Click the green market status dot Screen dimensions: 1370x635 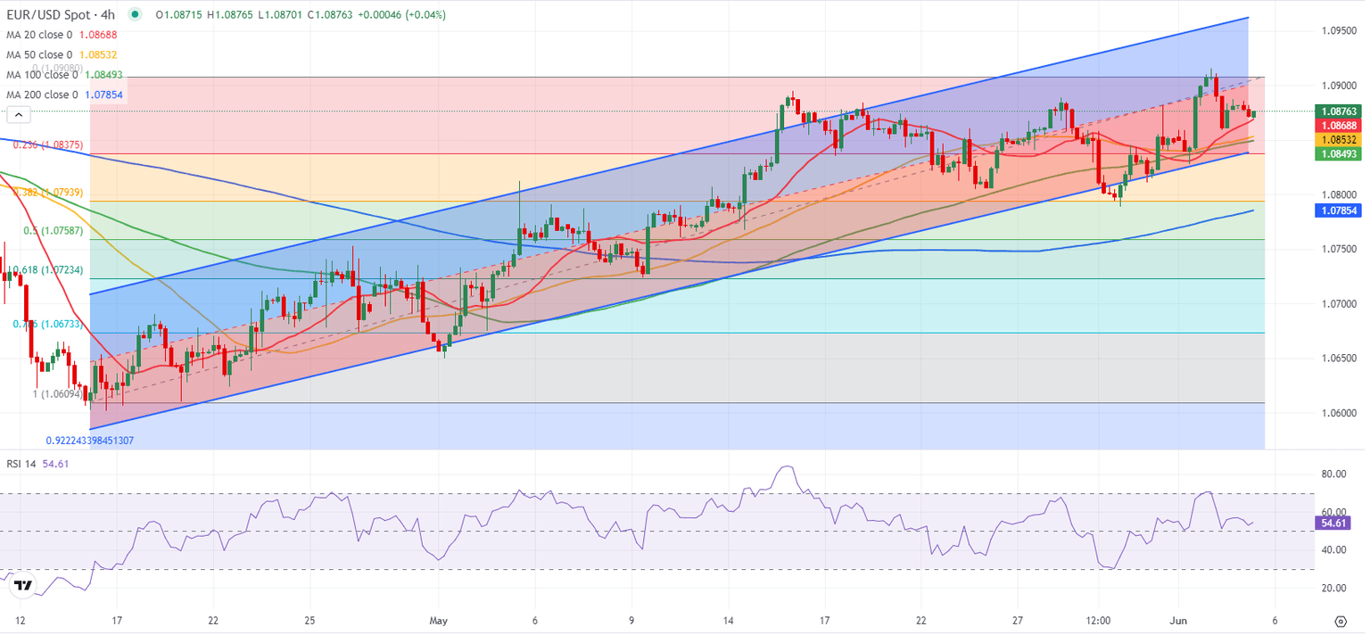(x=135, y=15)
